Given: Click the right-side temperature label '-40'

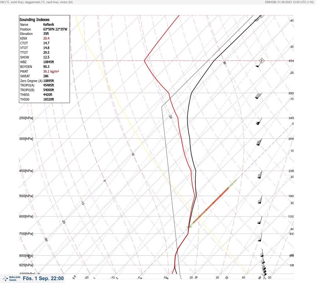Looking at the screenshot, I should [x=291, y=20].
